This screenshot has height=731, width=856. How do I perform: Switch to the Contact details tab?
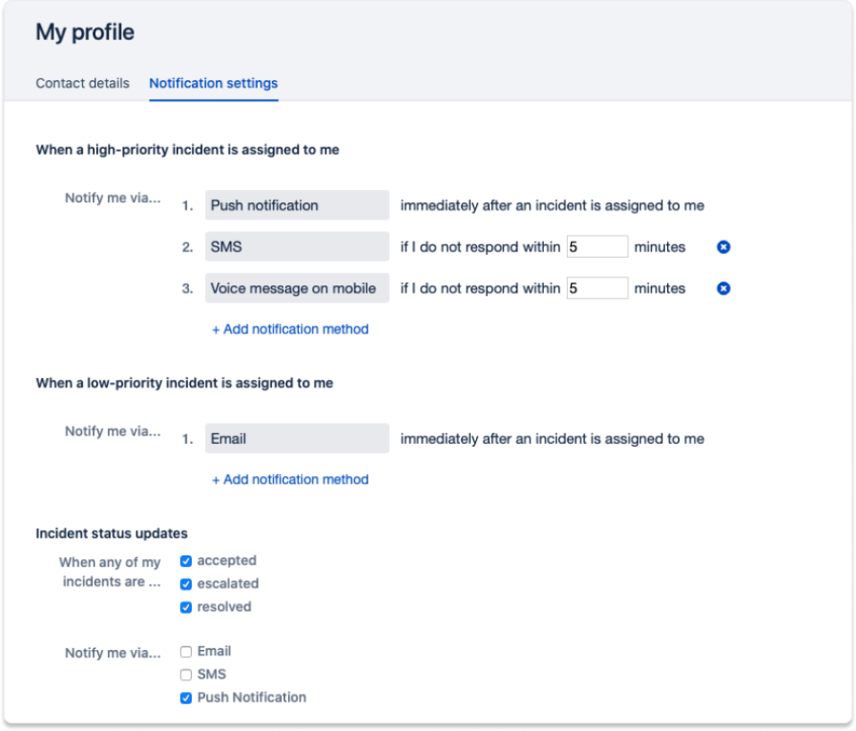tap(82, 83)
